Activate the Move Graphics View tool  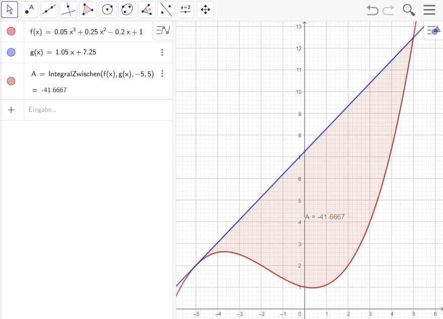(x=205, y=10)
